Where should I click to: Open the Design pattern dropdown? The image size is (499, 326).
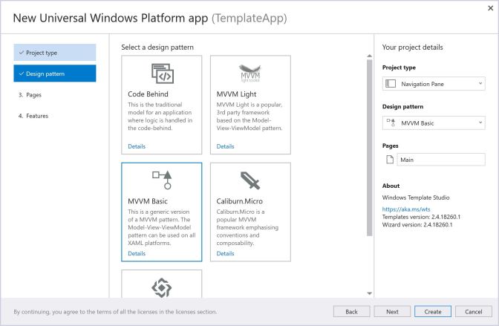(434, 123)
